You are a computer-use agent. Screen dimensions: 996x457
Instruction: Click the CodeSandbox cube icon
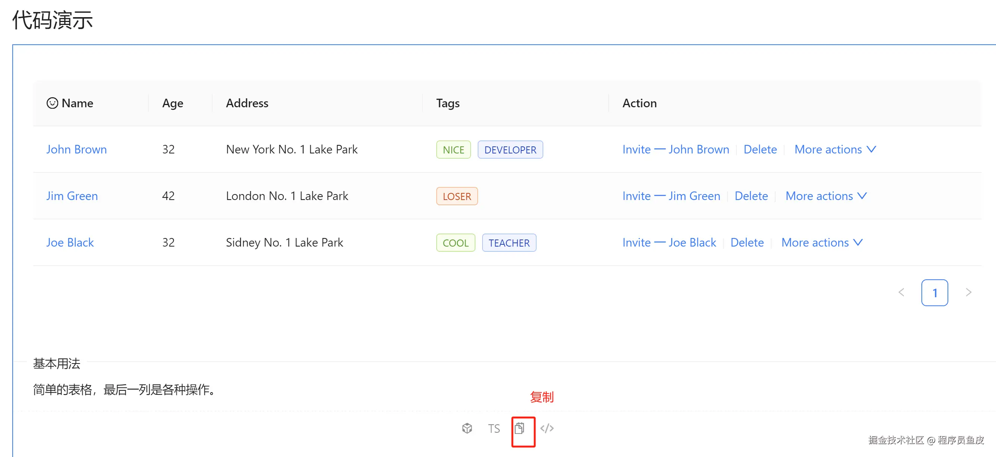[467, 428]
